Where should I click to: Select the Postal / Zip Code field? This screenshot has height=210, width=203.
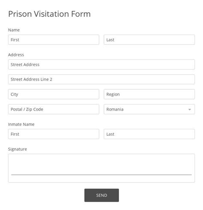(54, 109)
